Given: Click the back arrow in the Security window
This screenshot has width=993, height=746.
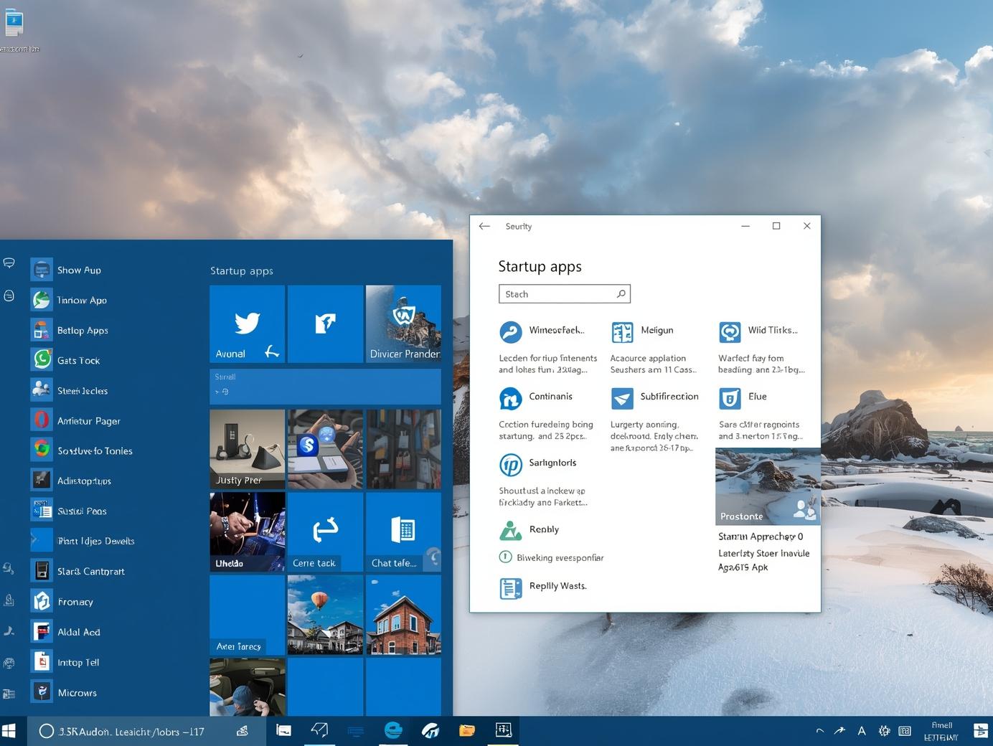Looking at the screenshot, I should point(484,225).
